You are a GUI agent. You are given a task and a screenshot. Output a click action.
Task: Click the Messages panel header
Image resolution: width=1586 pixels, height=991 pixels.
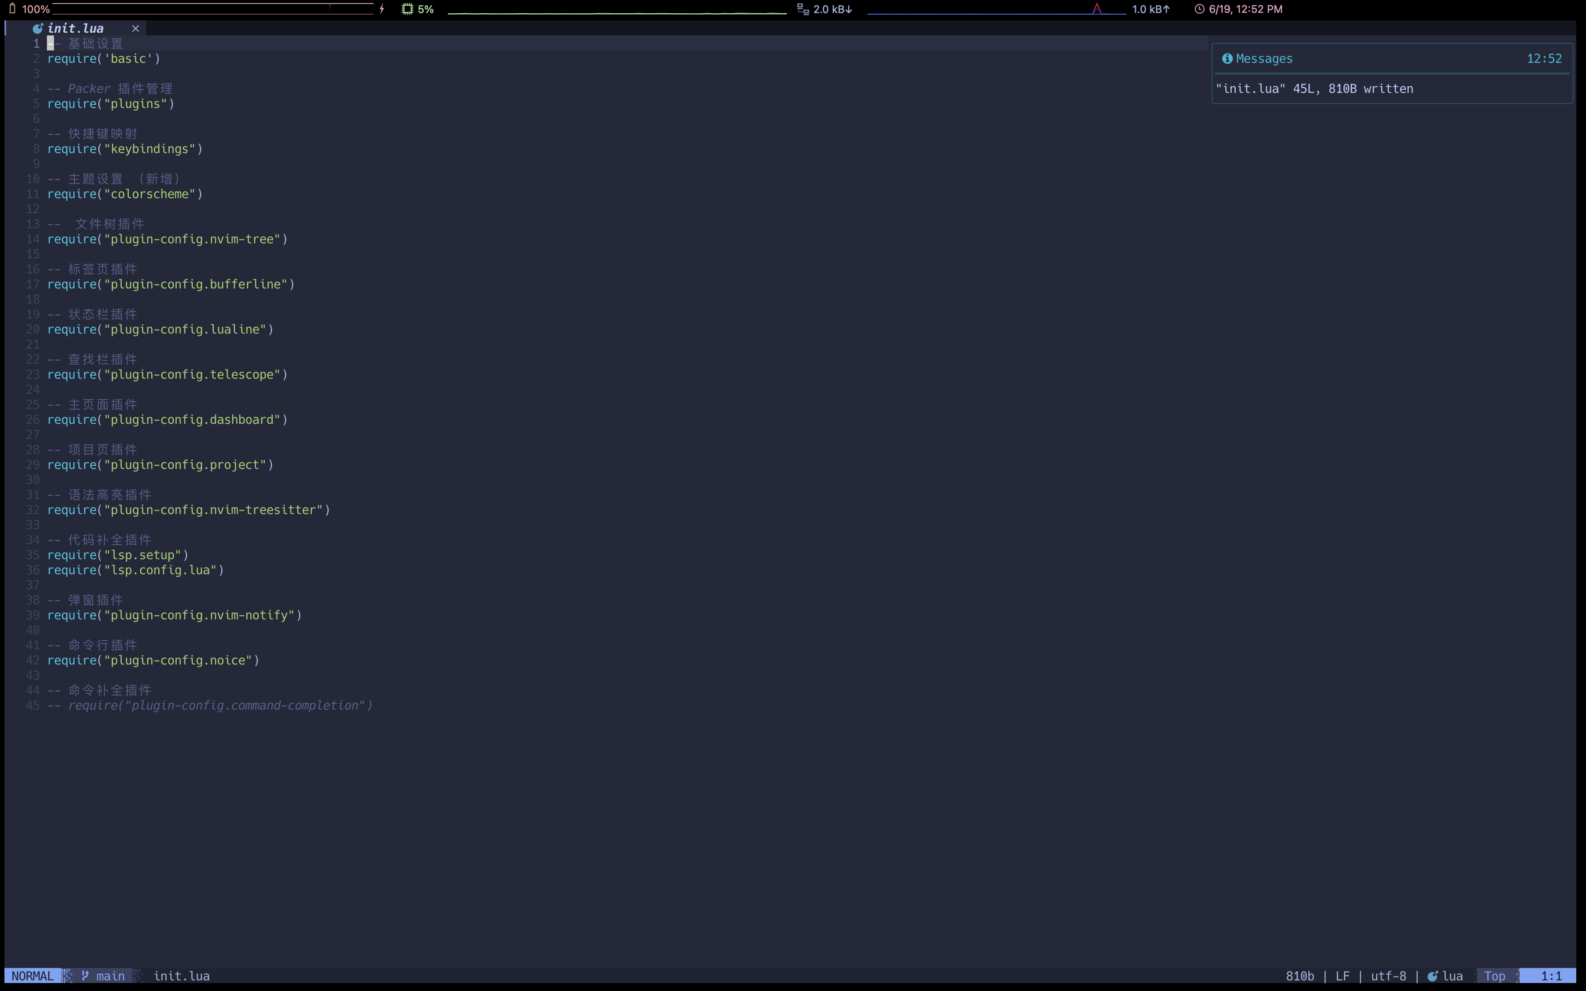pos(1264,58)
